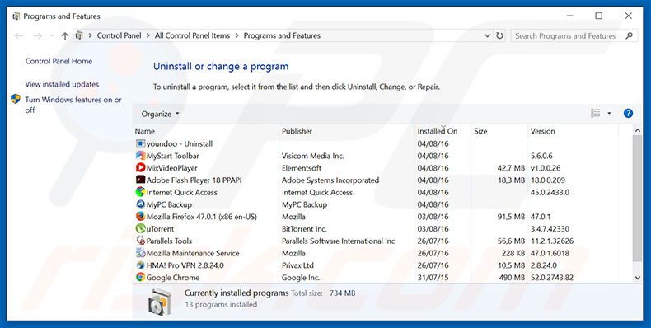Select Adobe Systems Incorporated publisher cell
Screen dimensions: 651x328
click(330, 180)
